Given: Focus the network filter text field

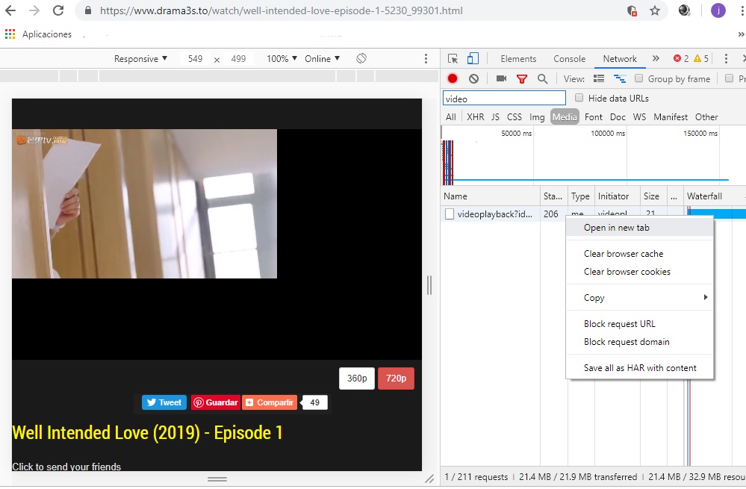Looking at the screenshot, I should (504, 99).
